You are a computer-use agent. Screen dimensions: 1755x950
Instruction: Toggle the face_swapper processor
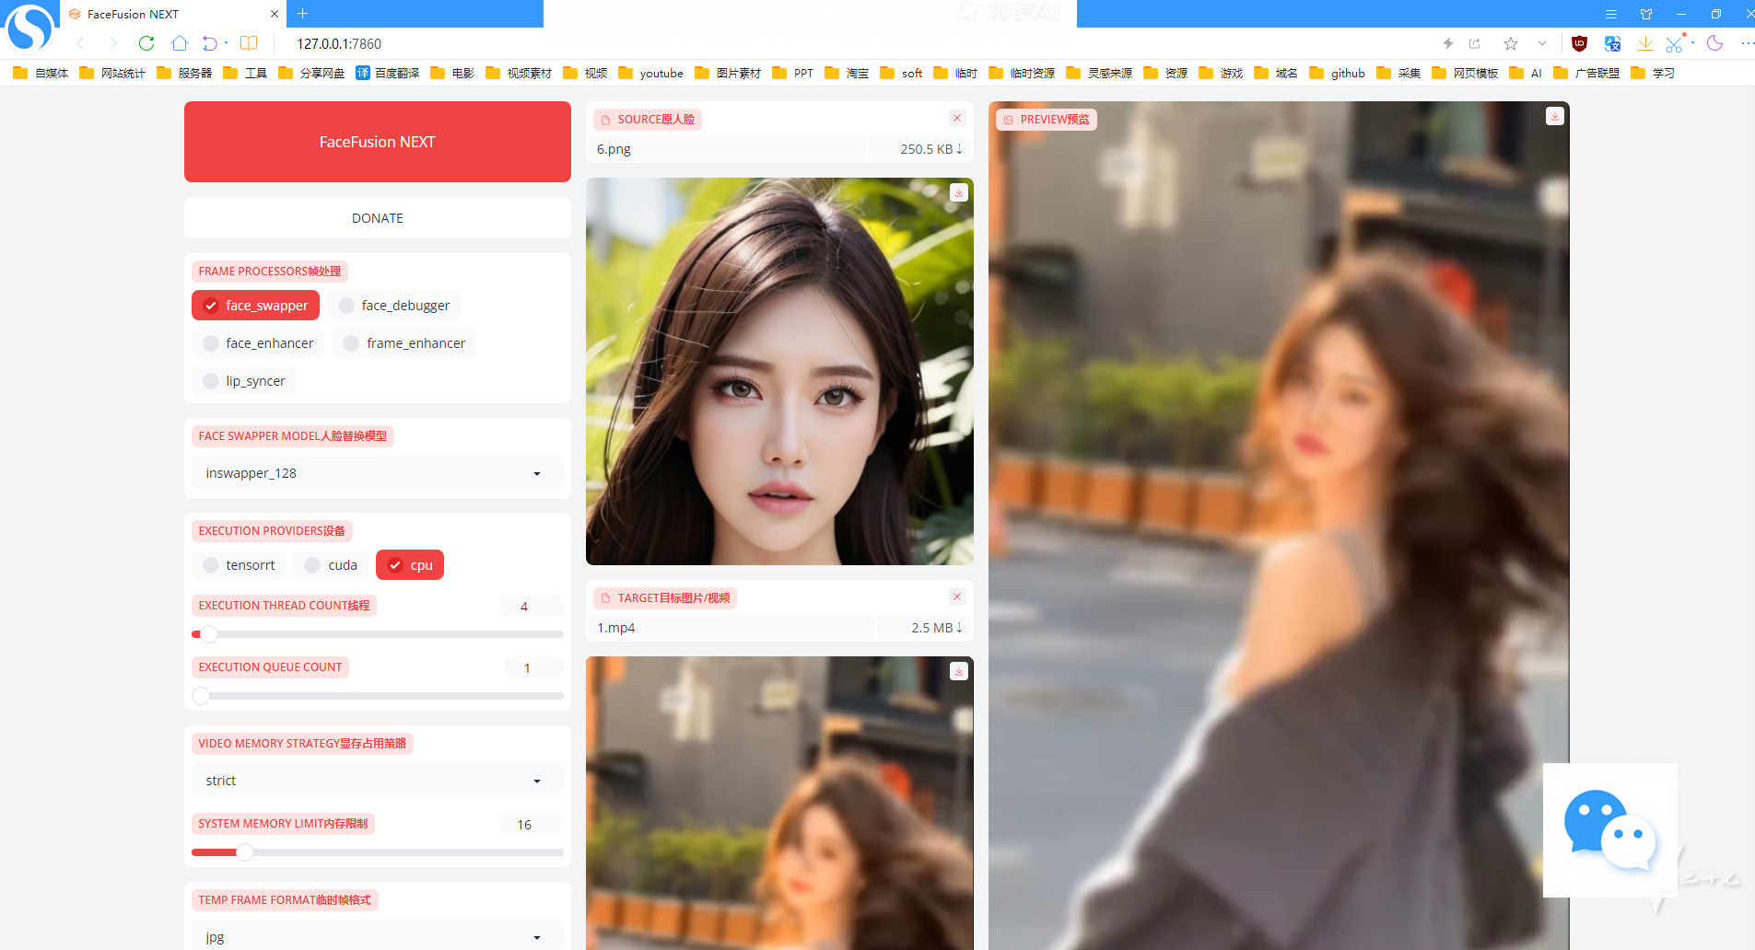pos(256,306)
